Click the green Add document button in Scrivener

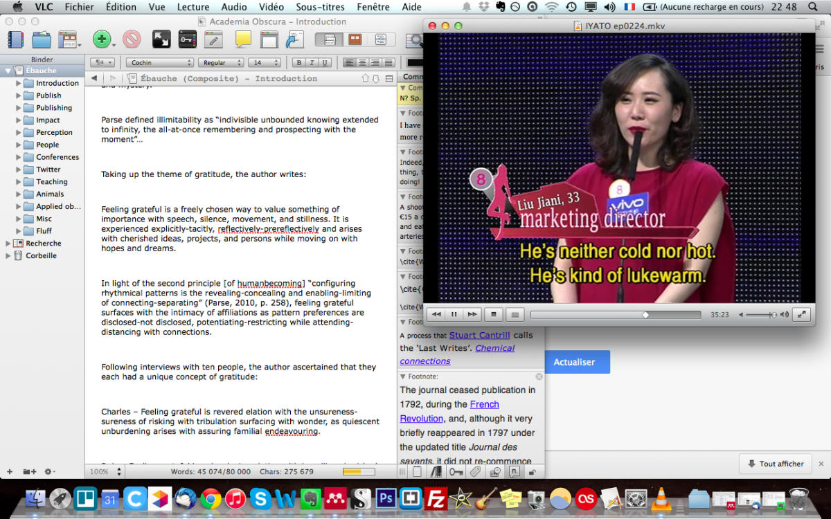pyautogui.click(x=101, y=39)
